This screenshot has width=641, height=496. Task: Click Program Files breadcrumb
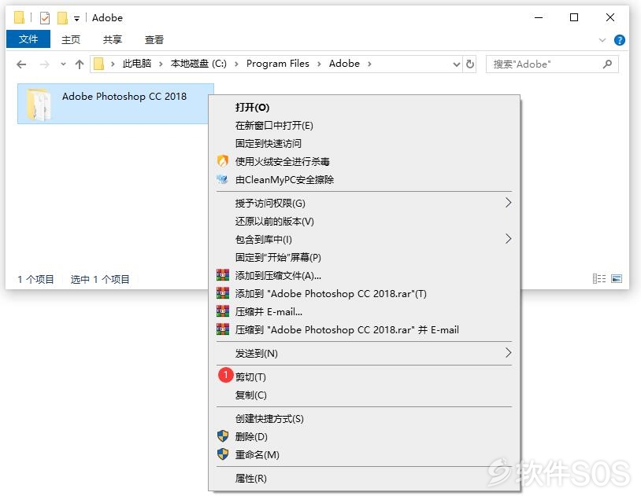click(x=277, y=64)
